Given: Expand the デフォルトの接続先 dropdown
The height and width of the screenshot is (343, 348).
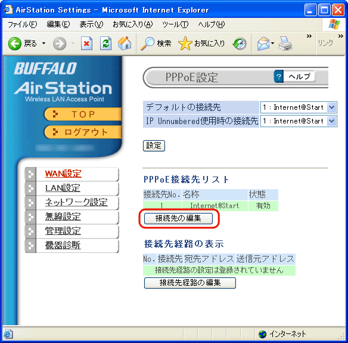Looking at the screenshot, I should [331, 107].
